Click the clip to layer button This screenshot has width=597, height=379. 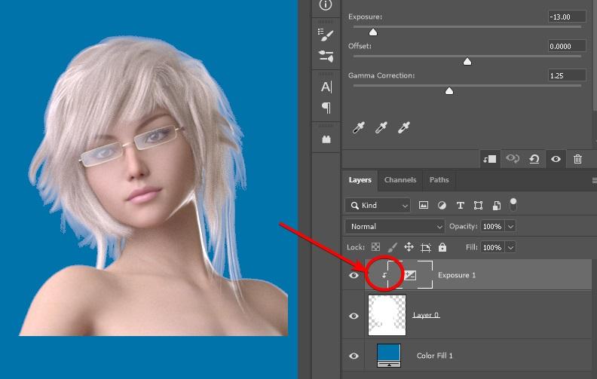coord(490,159)
